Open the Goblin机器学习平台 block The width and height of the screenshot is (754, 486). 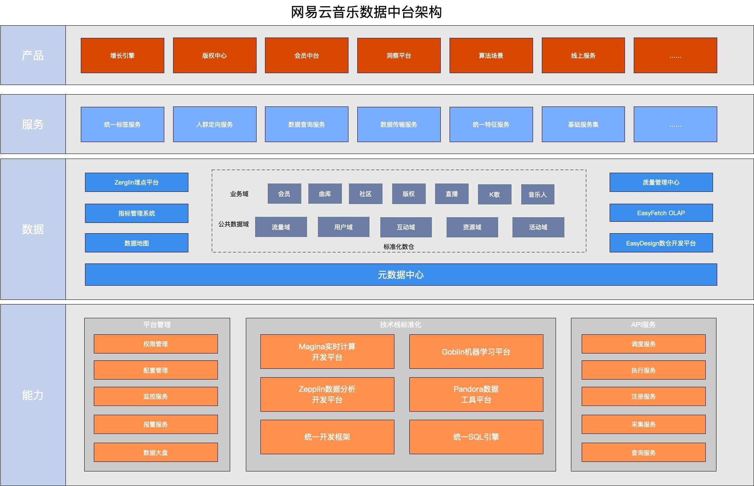[x=476, y=351]
